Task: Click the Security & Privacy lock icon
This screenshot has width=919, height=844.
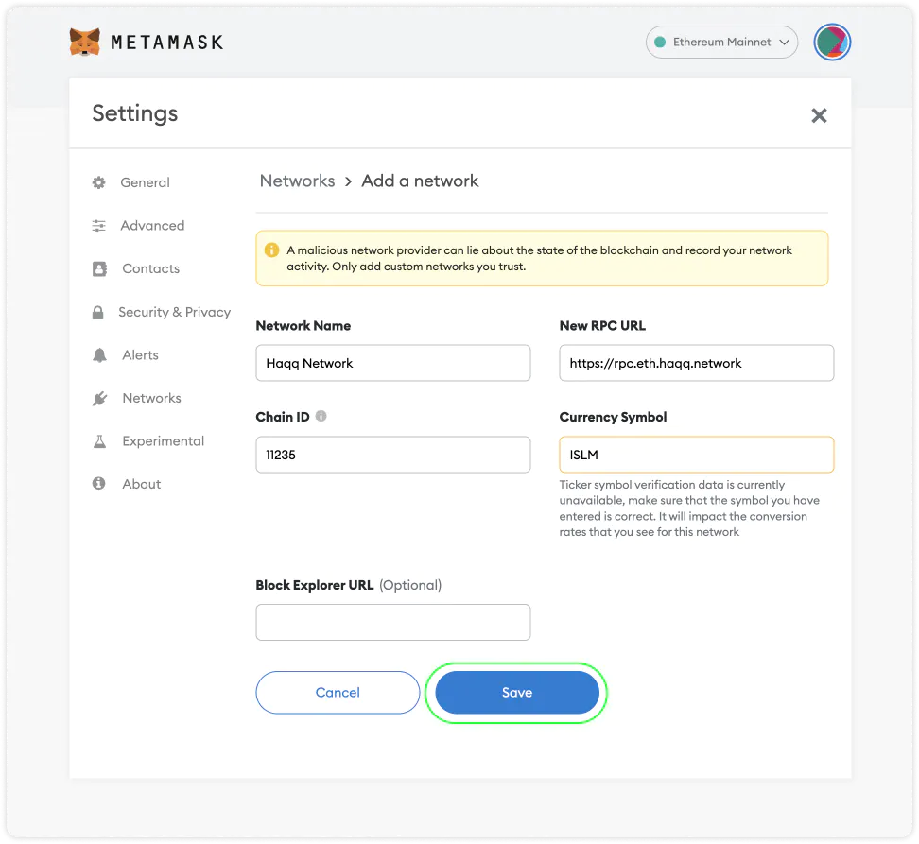Action: [97, 312]
